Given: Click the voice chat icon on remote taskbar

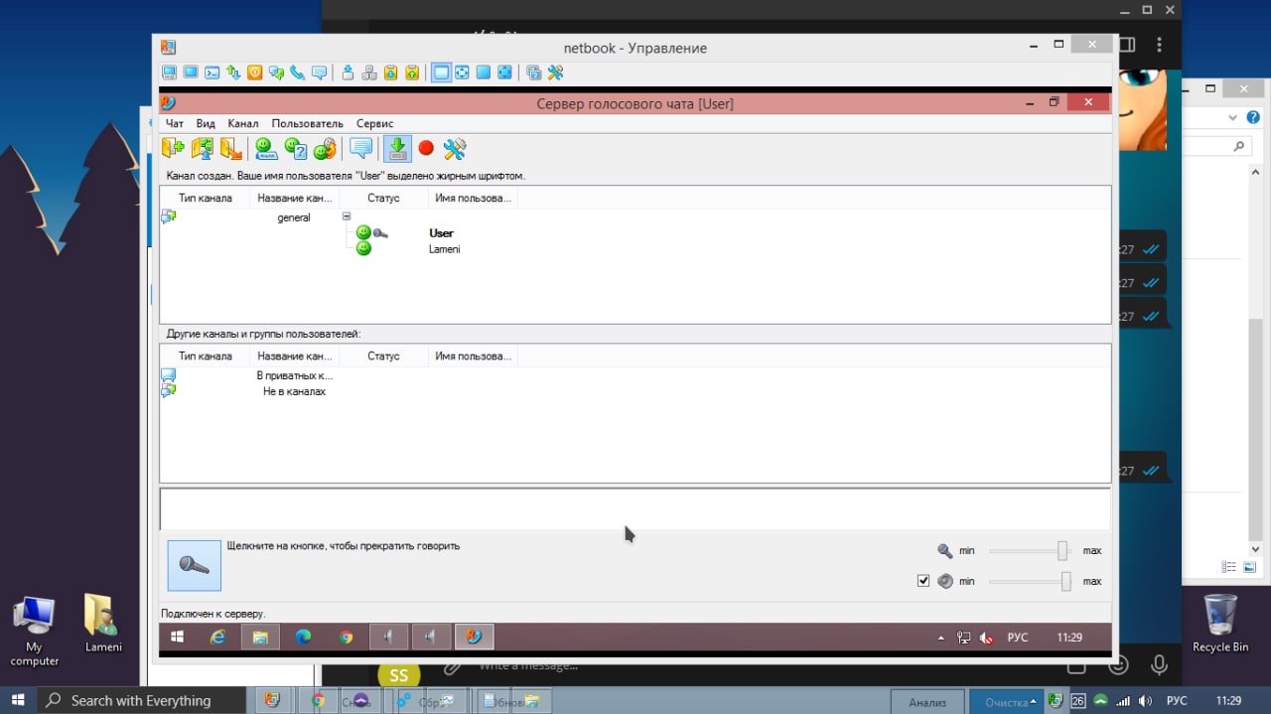Looking at the screenshot, I should coord(474,637).
